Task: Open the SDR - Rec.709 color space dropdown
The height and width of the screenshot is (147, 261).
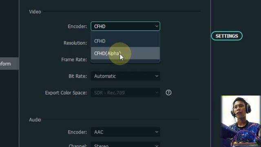Action: [125, 93]
